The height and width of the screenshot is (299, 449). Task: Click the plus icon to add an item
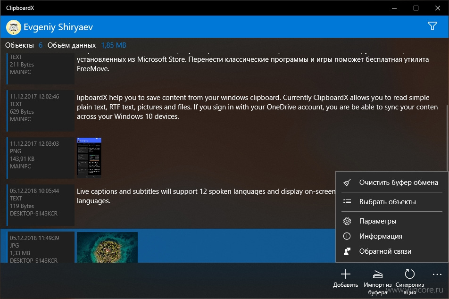click(346, 274)
